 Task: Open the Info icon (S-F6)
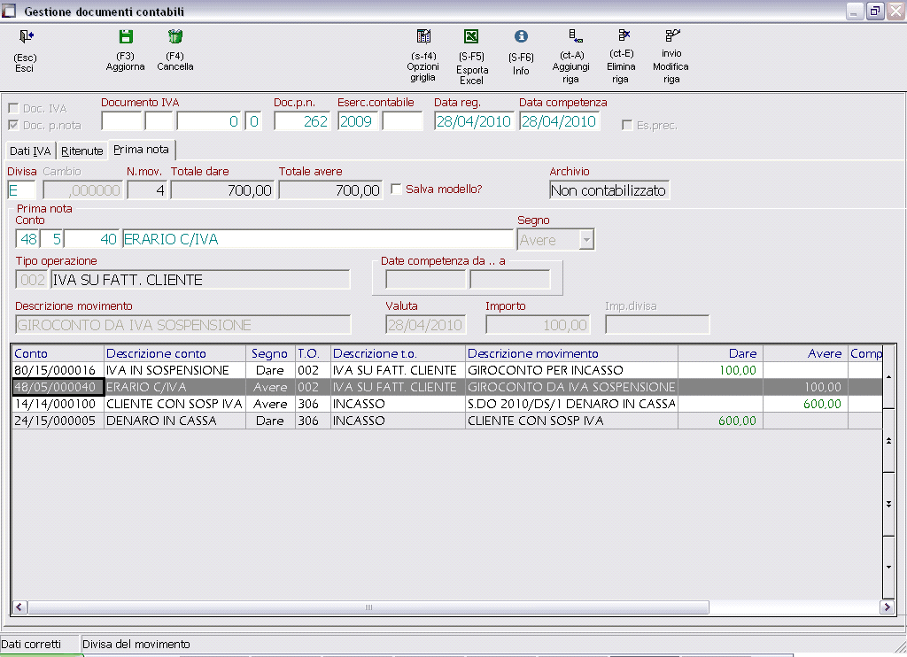pos(521,36)
